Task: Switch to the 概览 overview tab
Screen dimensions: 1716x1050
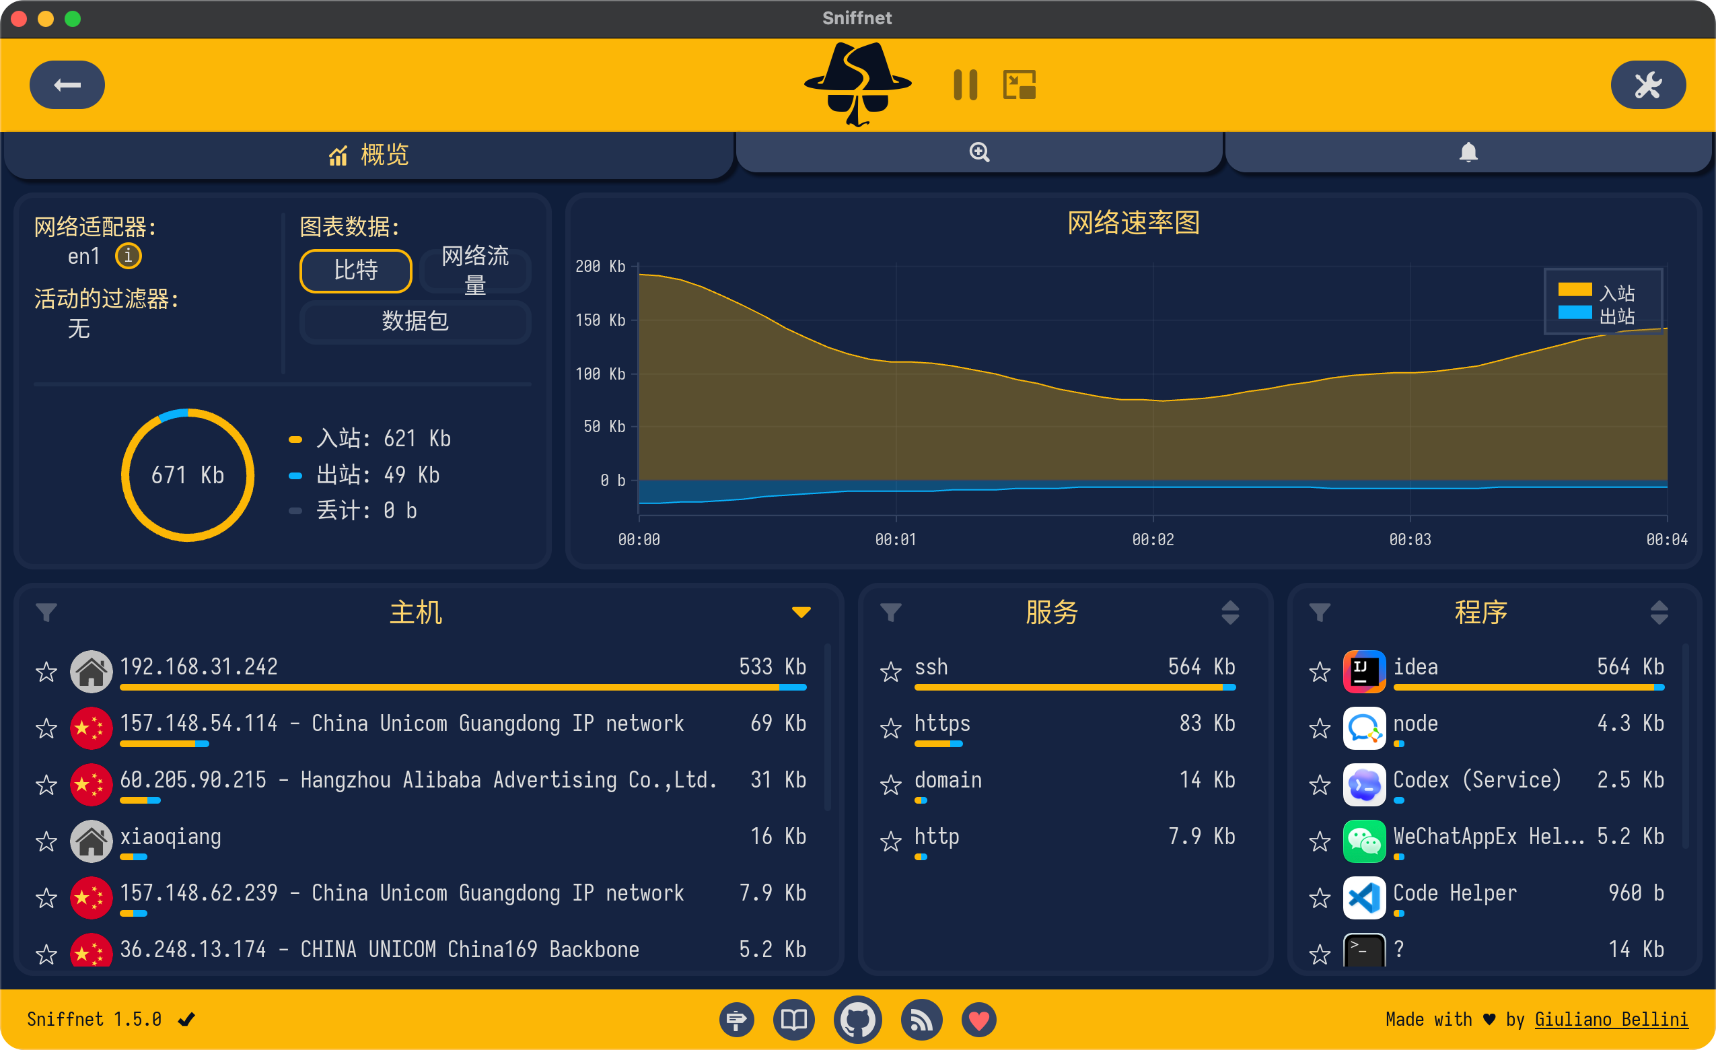Action: [368, 154]
